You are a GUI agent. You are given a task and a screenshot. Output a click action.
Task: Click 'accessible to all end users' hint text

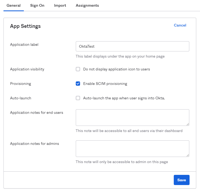coord(129,131)
